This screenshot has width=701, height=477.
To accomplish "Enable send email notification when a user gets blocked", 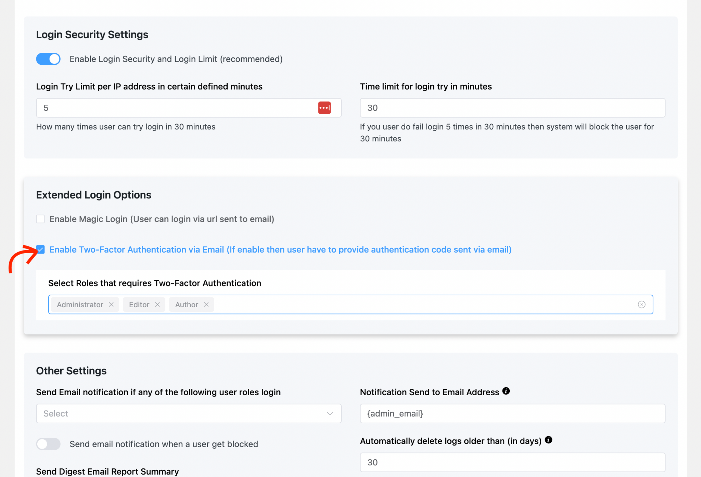I will pyautogui.click(x=48, y=444).
